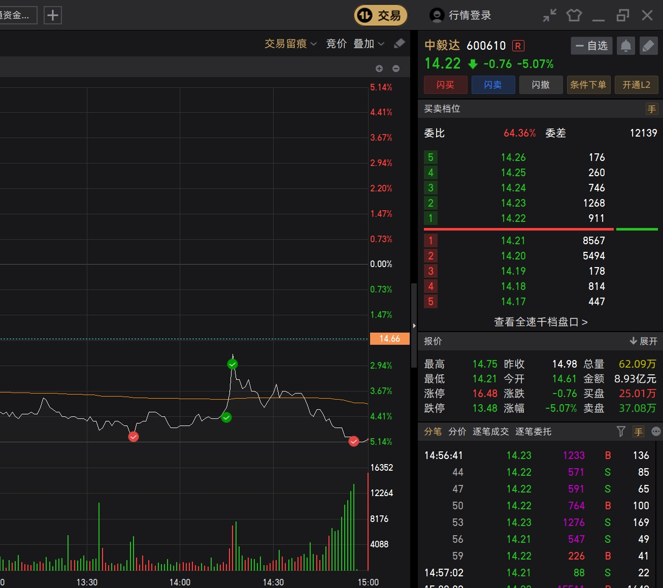This screenshot has height=588, width=663.
Task: Click 开通L2 button
Action: click(637, 85)
